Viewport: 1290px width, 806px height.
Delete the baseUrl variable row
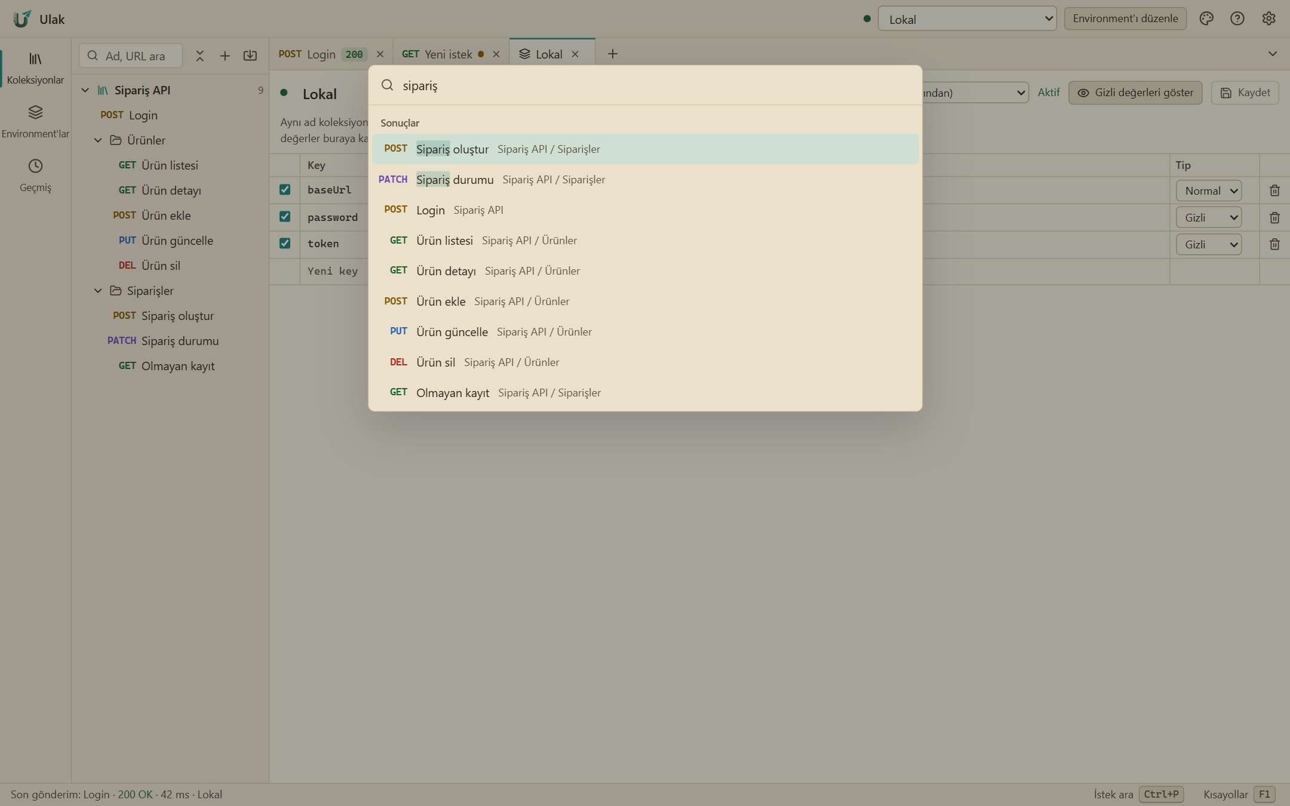1274,190
